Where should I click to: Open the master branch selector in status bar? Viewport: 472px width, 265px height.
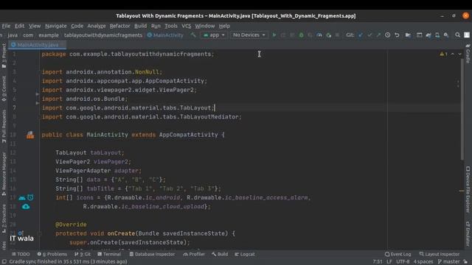tap(449, 262)
